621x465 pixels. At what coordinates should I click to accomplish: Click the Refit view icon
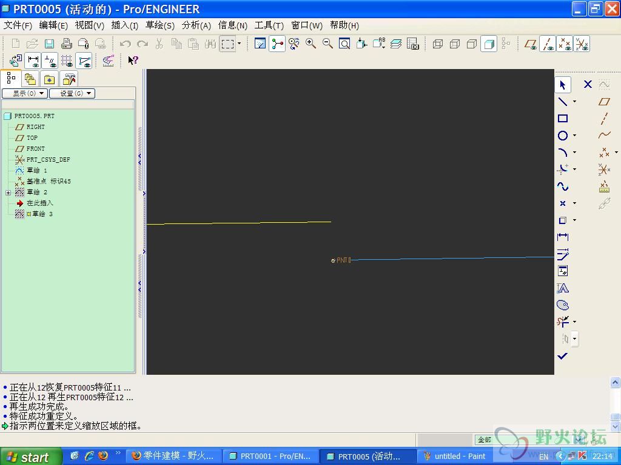click(x=344, y=44)
